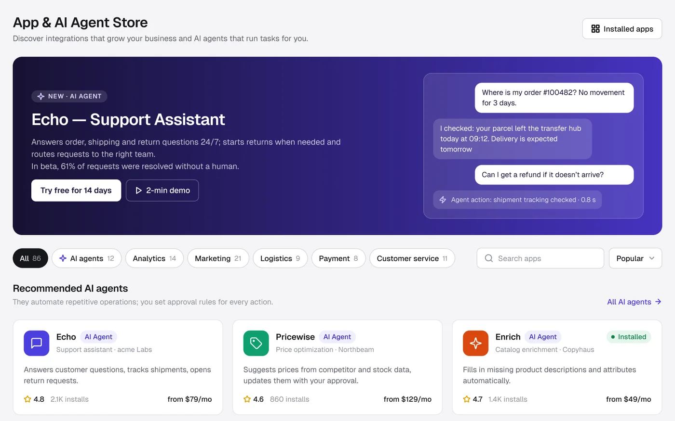Screen dimensions: 675x421
Task: Click the Pricewise green tag icon
Action: (256, 343)
